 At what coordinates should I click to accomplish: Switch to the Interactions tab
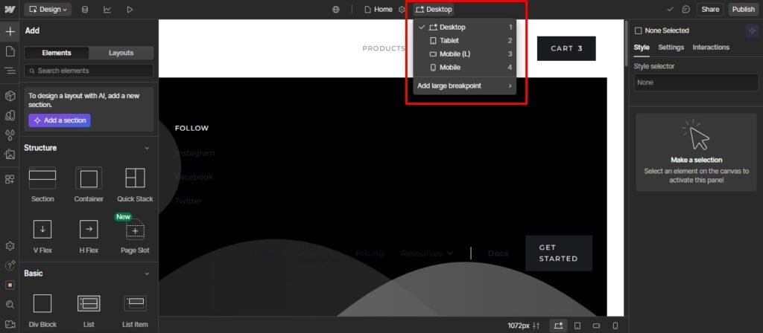(711, 47)
